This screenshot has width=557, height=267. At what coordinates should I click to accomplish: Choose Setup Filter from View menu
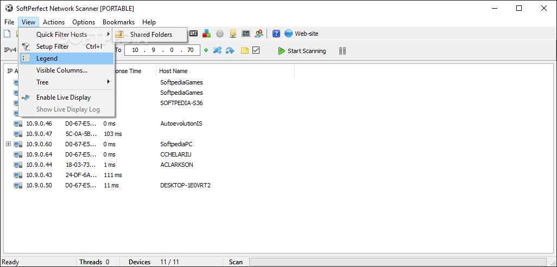(66, 47)
